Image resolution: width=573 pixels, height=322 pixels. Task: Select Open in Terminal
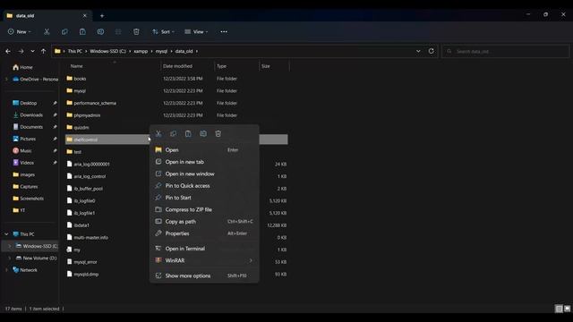tap(204, 249)
